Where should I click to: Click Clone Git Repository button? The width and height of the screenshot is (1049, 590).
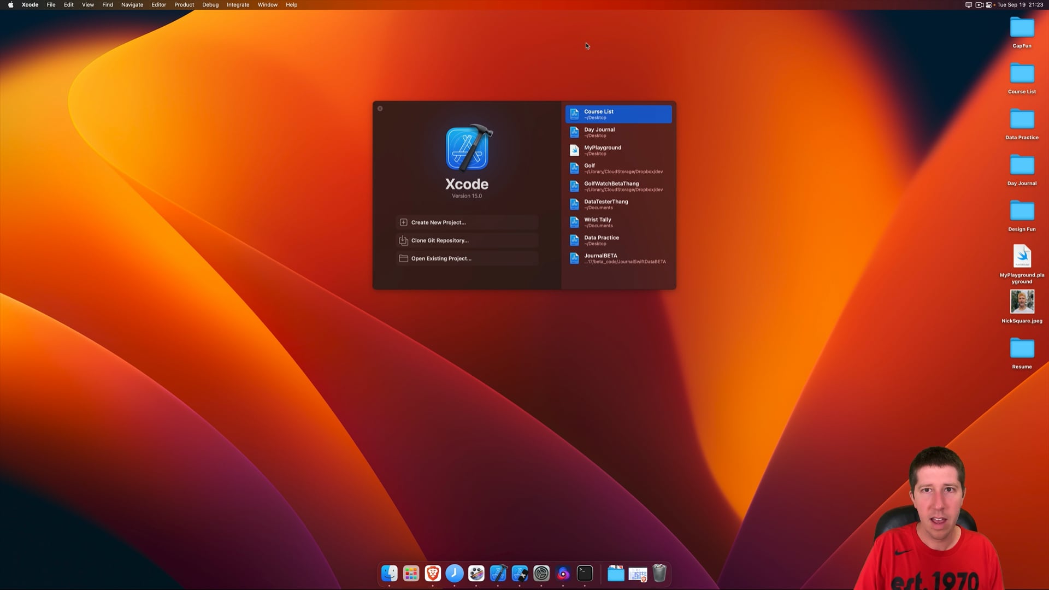467,240
